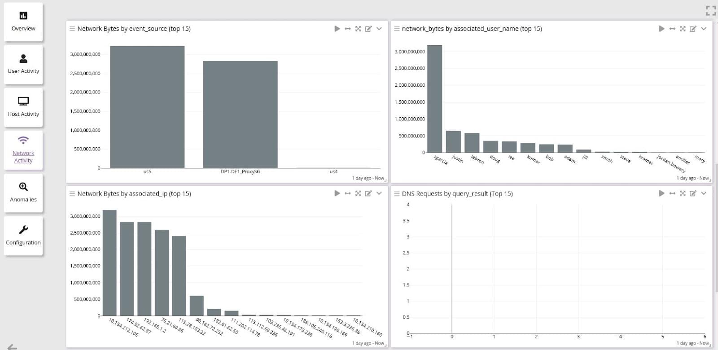Viewport: 718px width, 350px height.
Task: Expand options chevron on DNS Requests widget
Action: coord(704,193)
